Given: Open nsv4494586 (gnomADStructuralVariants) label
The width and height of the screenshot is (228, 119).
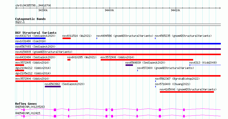Looking at the screenshot, I should 125,36.
